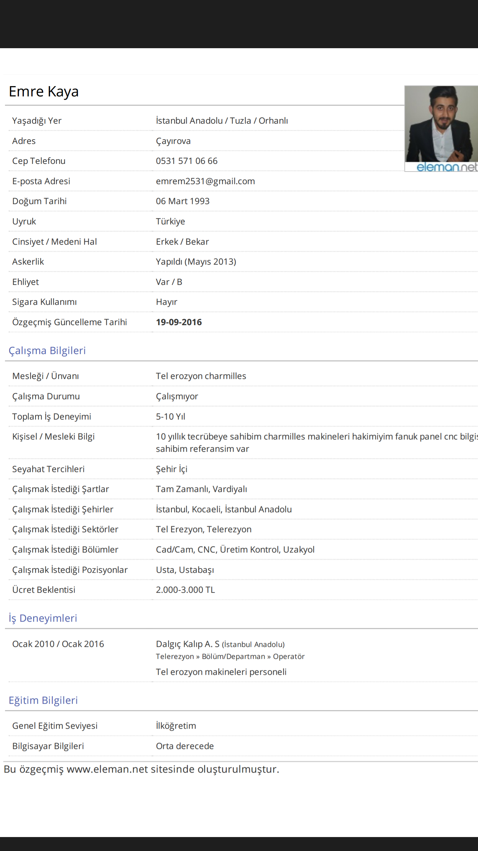The width and height of the screenshot is (478, 851).
Task: Select the "Özgeçmiş Güncelleme Tarihi" label
Action: point(70,322)
